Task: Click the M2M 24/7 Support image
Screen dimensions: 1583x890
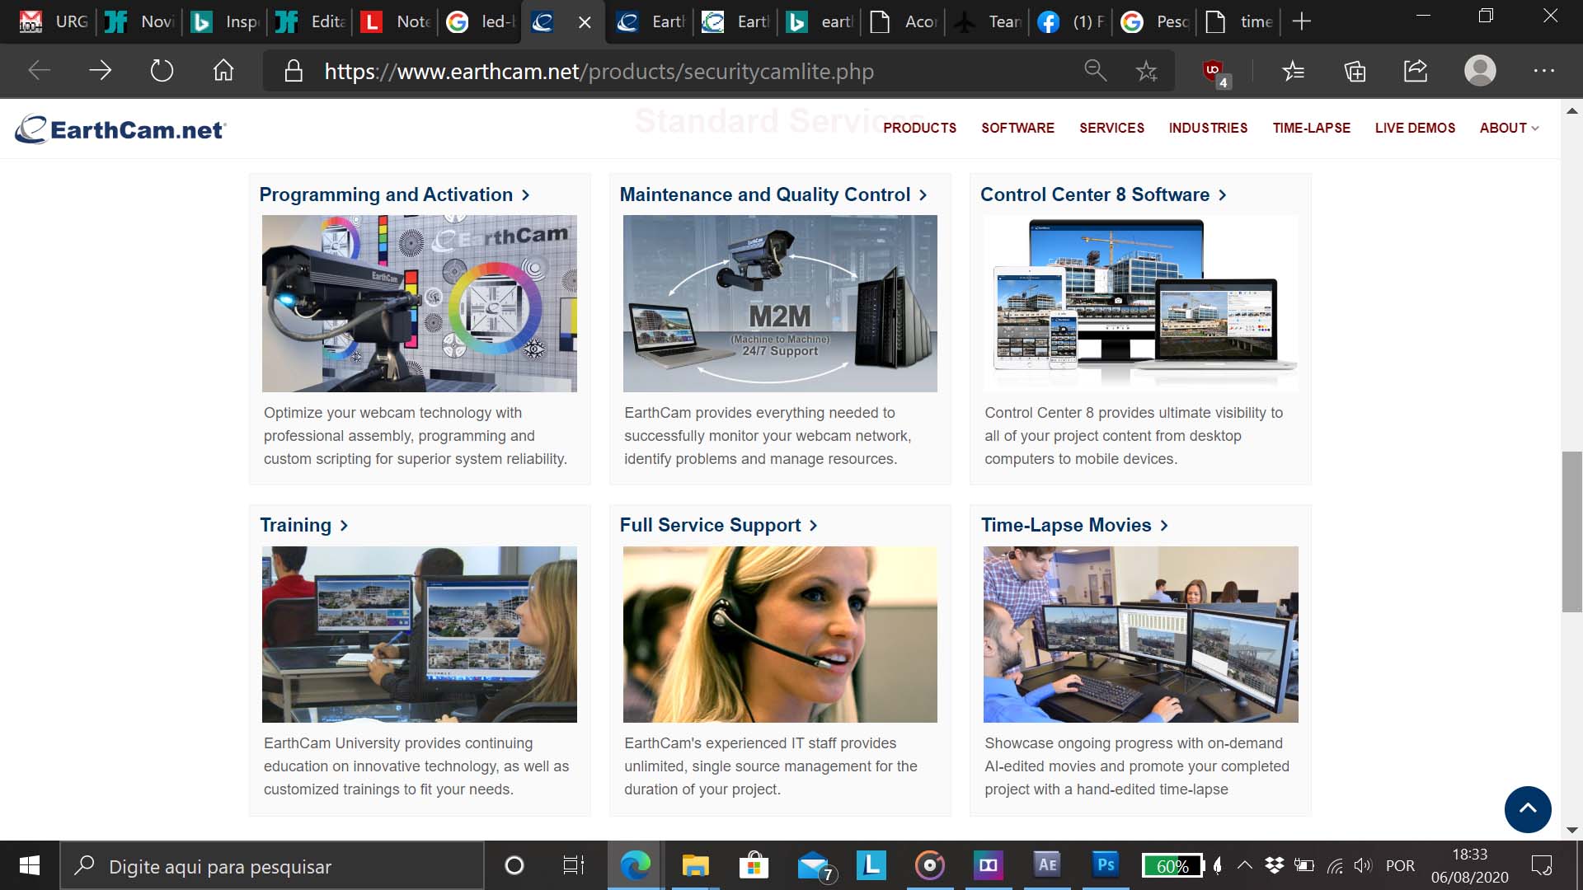Action: pos(780,303)
